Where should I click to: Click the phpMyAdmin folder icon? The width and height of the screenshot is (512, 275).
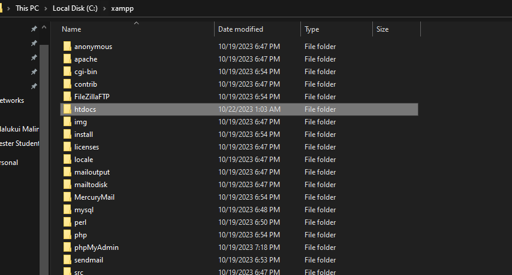[x=67, y=247]
